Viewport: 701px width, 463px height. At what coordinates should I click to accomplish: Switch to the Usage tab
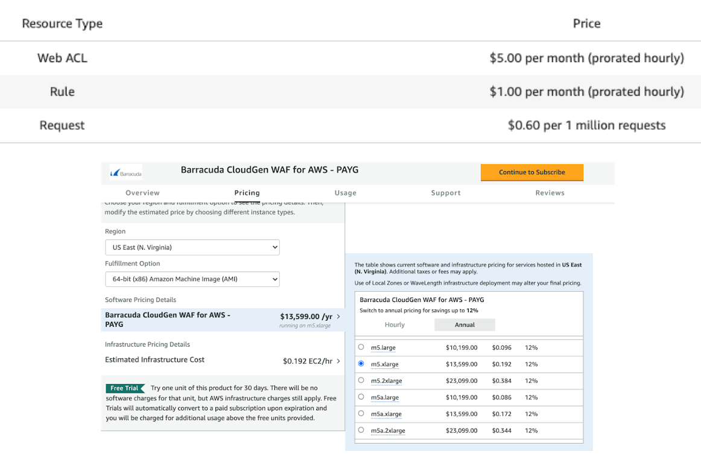point(345,192)
